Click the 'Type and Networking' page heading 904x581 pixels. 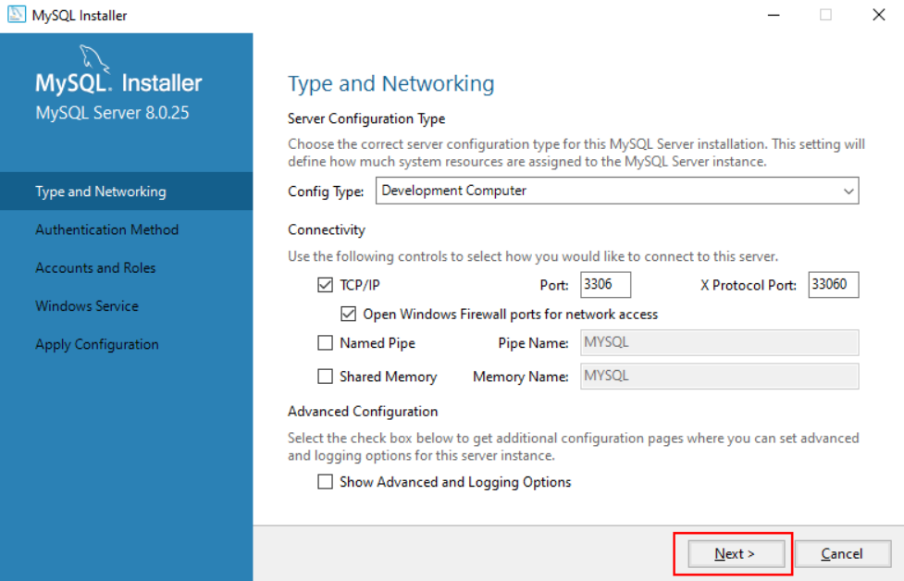coord(390,84)
